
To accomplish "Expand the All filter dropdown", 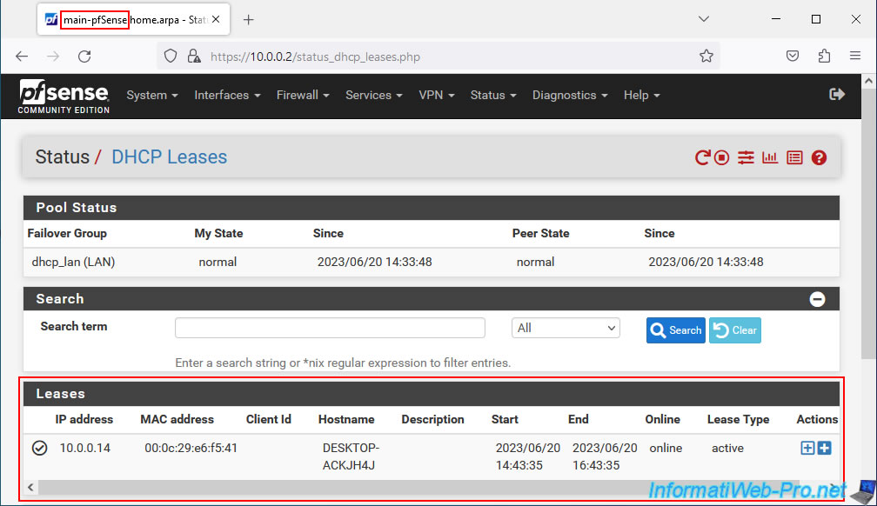I will 566,328.
